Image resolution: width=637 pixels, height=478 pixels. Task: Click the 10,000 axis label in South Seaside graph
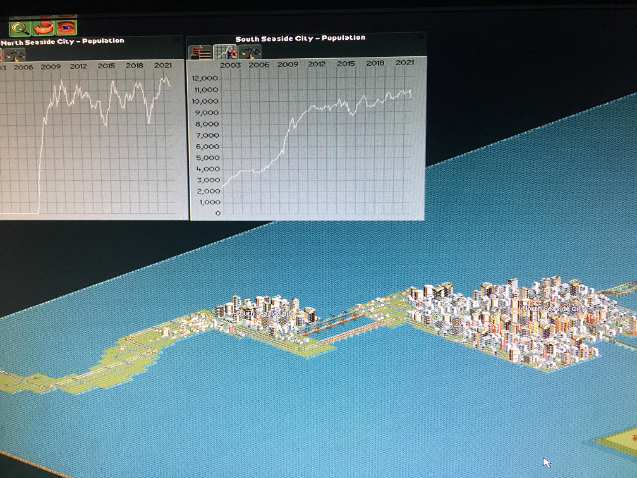(205, 101)
